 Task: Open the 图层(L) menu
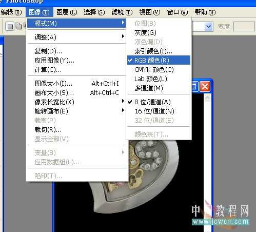point(67,12)
